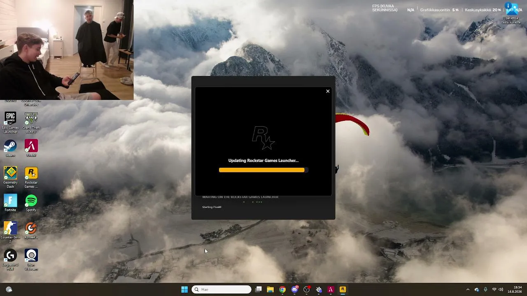Image resolution: width=527 pixels, height=296 pixels.
Task: Open OBS Studio from the taskbar
Action: (x=306, y=289)
